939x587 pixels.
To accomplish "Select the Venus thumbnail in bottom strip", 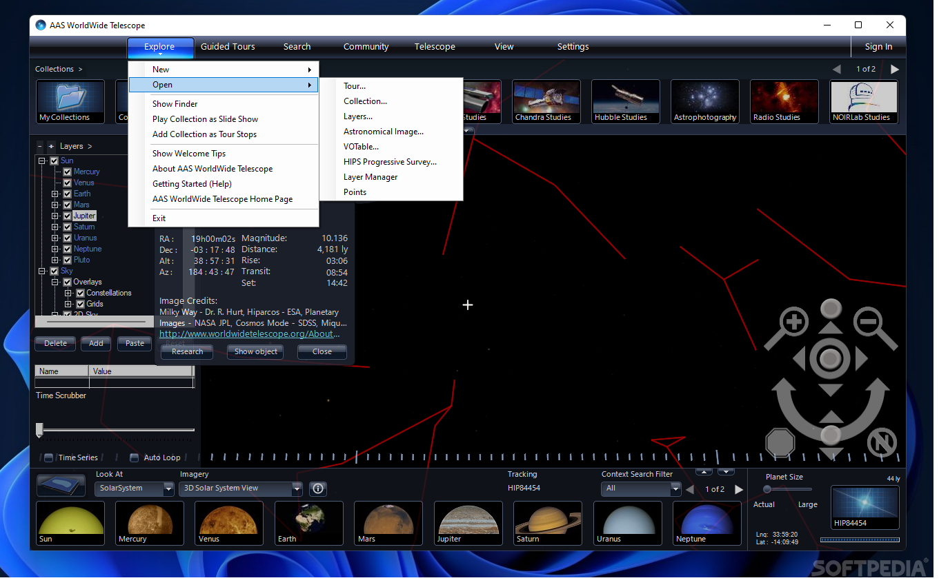I will click(x=229, y=523).
